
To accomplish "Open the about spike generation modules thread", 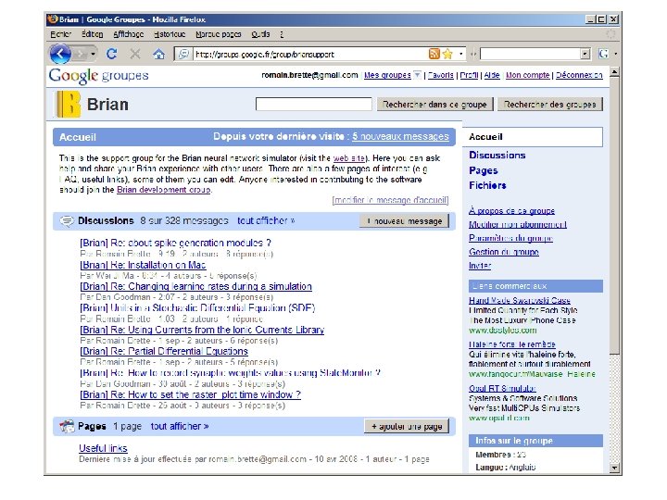I will 175,243.
